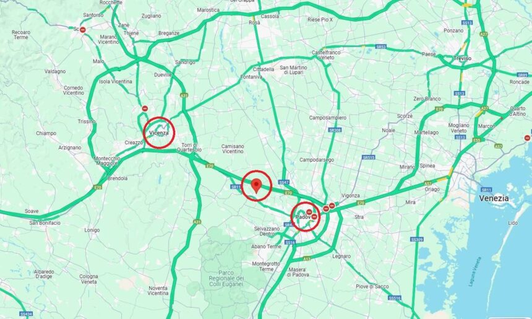Click the Castelfranco Veneto town label
The height and width of the screenshot is (319, 532).
coord(326,55)
